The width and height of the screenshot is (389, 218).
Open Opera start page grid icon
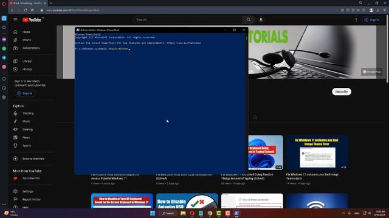tap(32, 10)
